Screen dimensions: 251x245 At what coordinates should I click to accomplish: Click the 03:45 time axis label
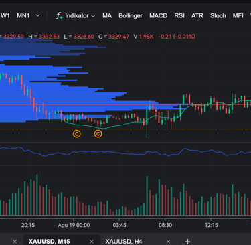119,225
